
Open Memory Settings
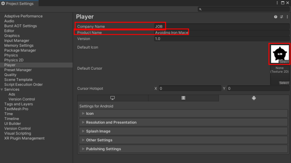click(x=19, y=45)
